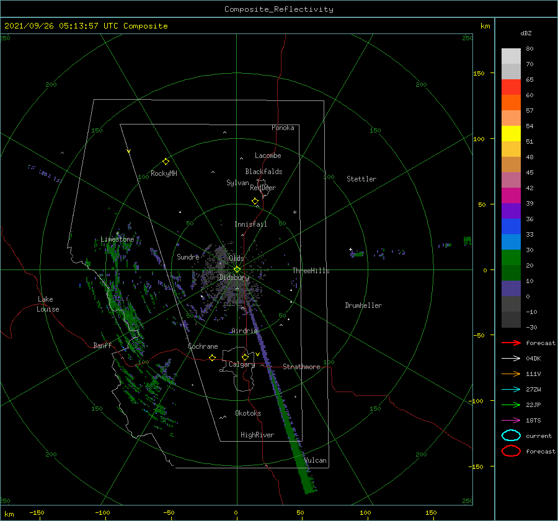Click the dBZ legend heading
558x521 pixels.
(526, 33)
